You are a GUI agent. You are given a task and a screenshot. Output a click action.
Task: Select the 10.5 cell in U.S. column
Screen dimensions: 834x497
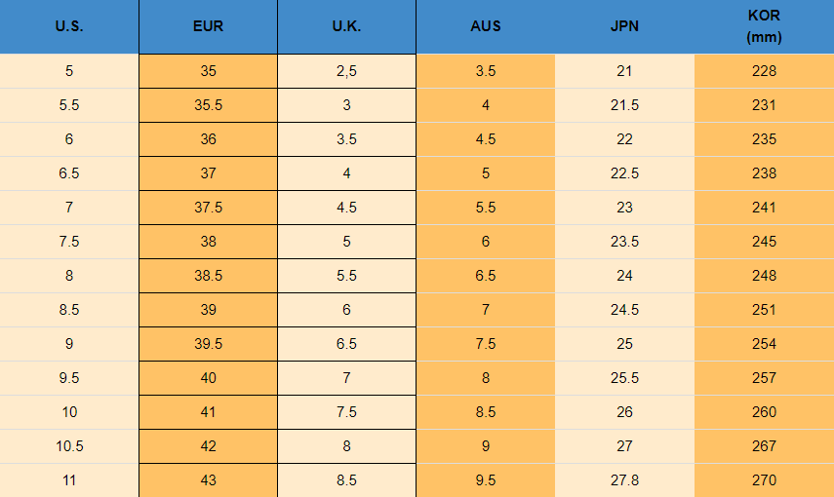coord(69,446)
